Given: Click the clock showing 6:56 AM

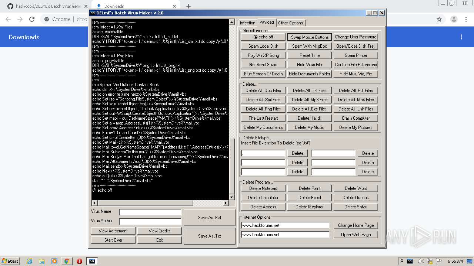Looking at the screenshot, I should pyautogui.click(x=455, y=261).
